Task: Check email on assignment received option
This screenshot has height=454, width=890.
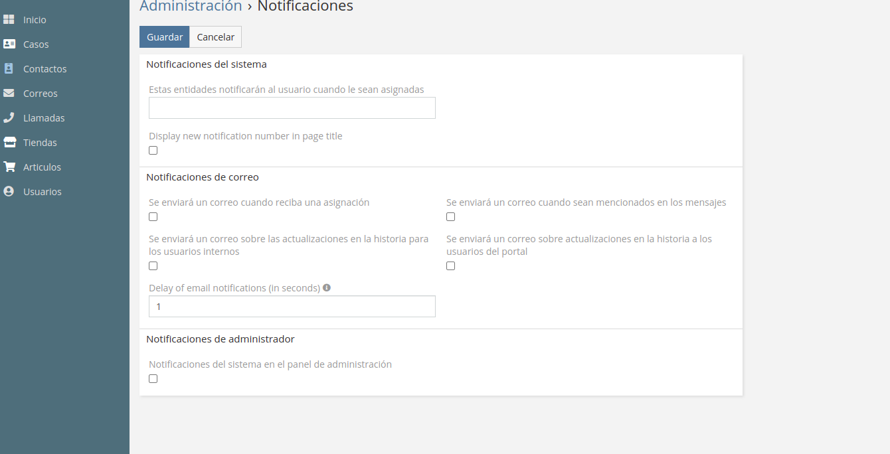Action: [153, 217]
